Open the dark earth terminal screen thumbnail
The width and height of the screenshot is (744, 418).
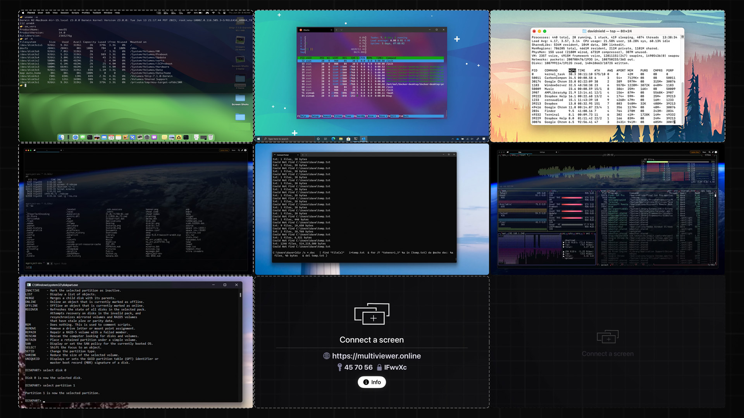tap(136, 209)
